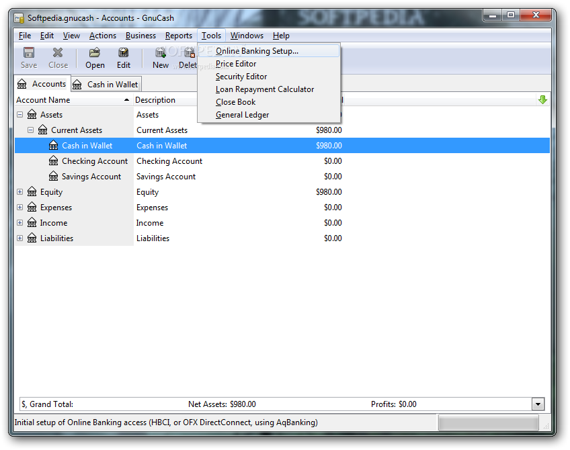Viewport: 570px width, 450px height.
Task: Click the status bar progress bar
Action: coord(488,422)
